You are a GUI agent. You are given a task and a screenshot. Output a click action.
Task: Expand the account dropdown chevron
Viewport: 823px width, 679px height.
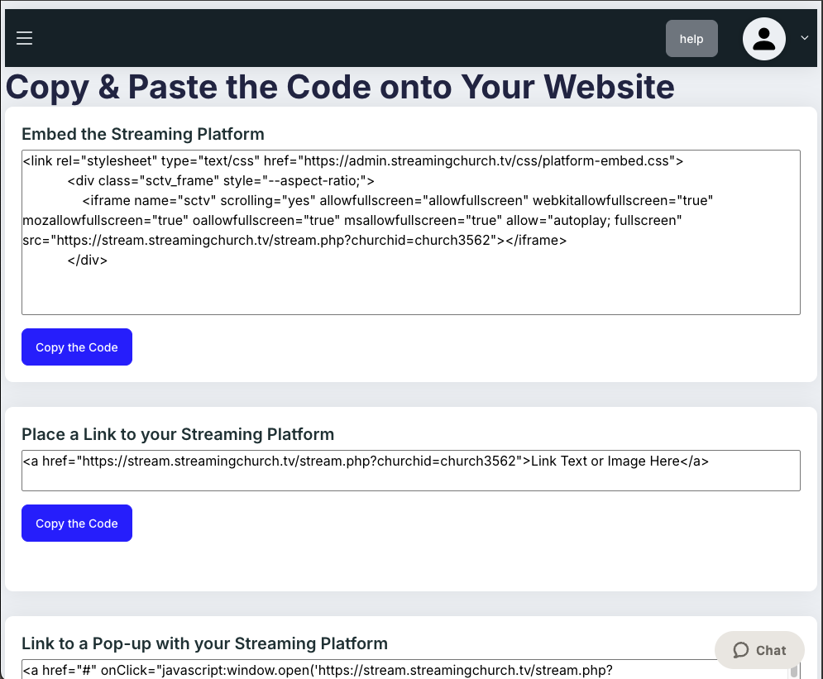point(804,38)
